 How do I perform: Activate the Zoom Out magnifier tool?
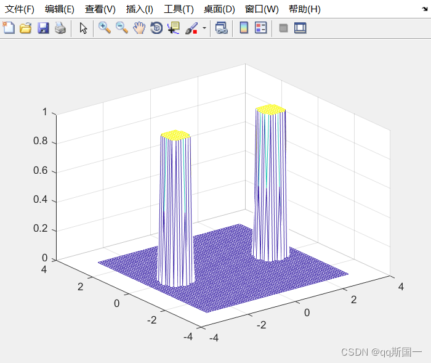[122, 28]
